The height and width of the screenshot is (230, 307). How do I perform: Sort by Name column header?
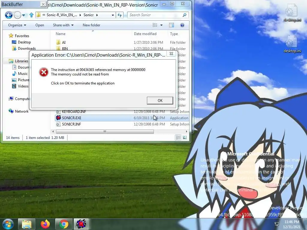click(x=61, y=34)
